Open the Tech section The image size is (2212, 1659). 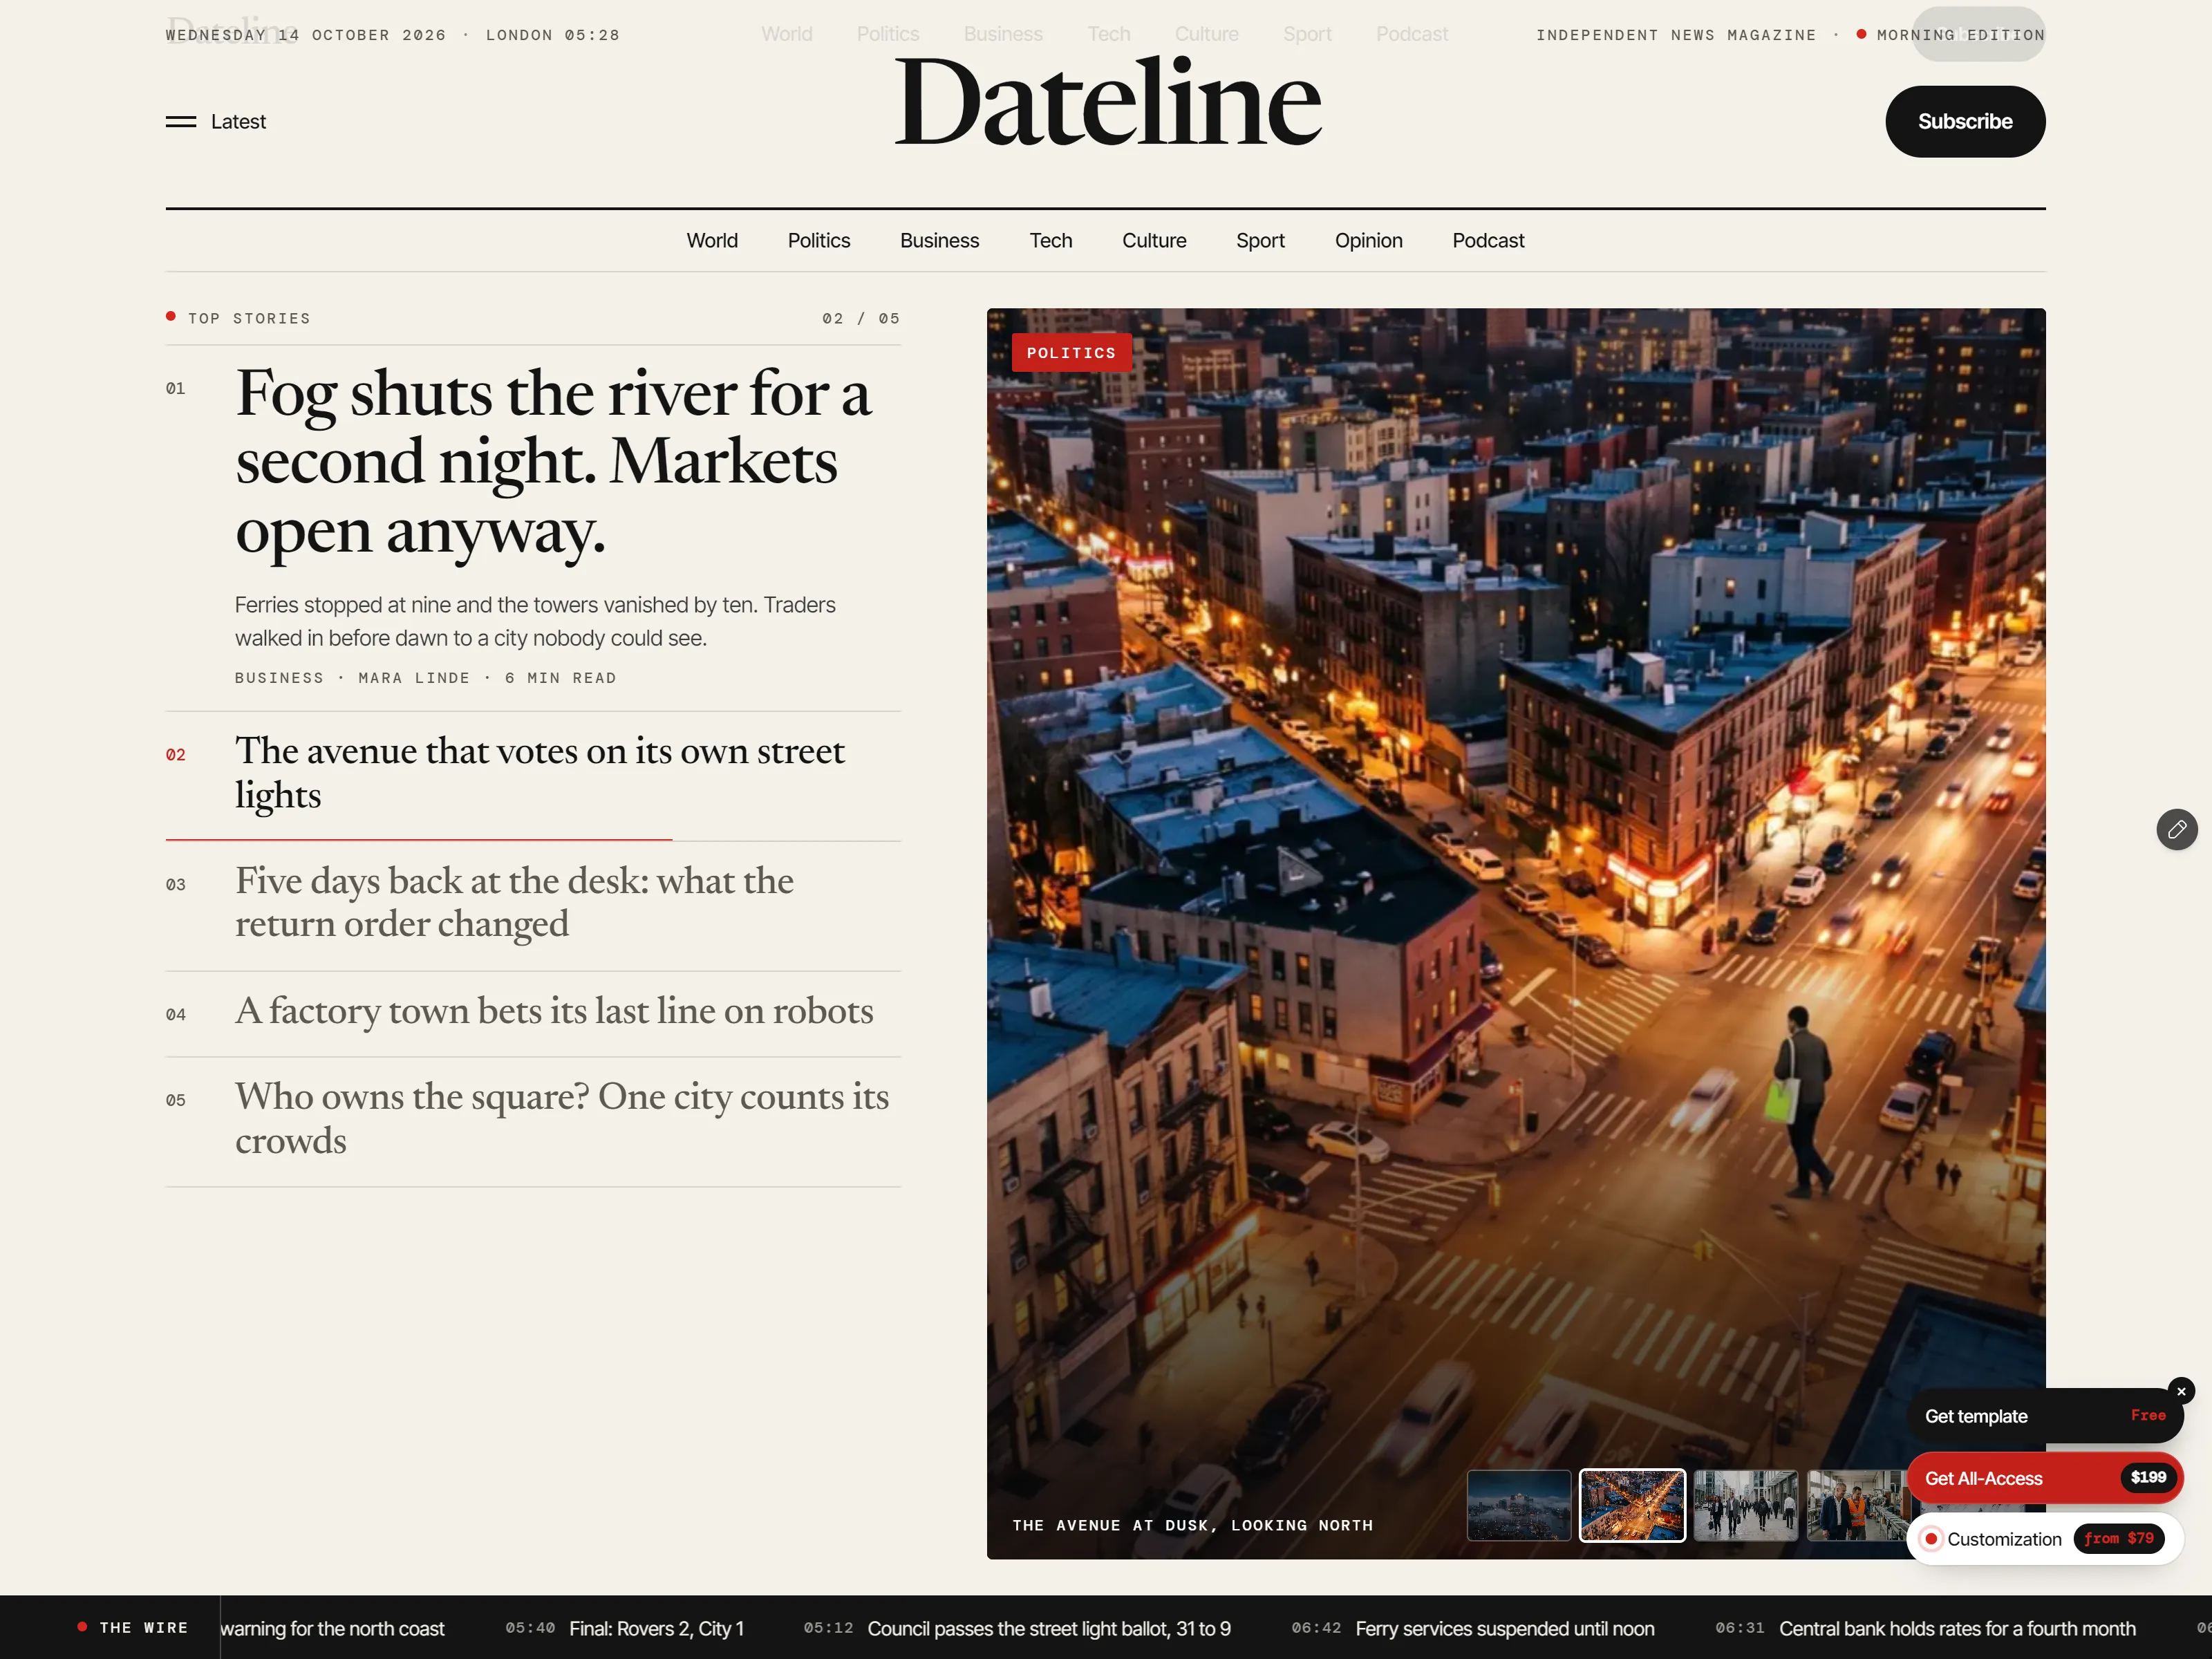tap(1050, 241)
